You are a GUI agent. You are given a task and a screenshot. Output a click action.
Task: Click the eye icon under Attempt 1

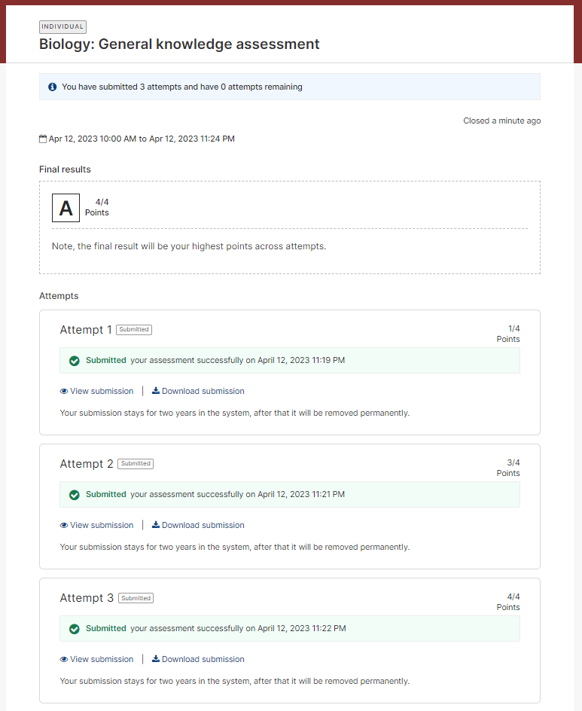[x=64, y=392]
